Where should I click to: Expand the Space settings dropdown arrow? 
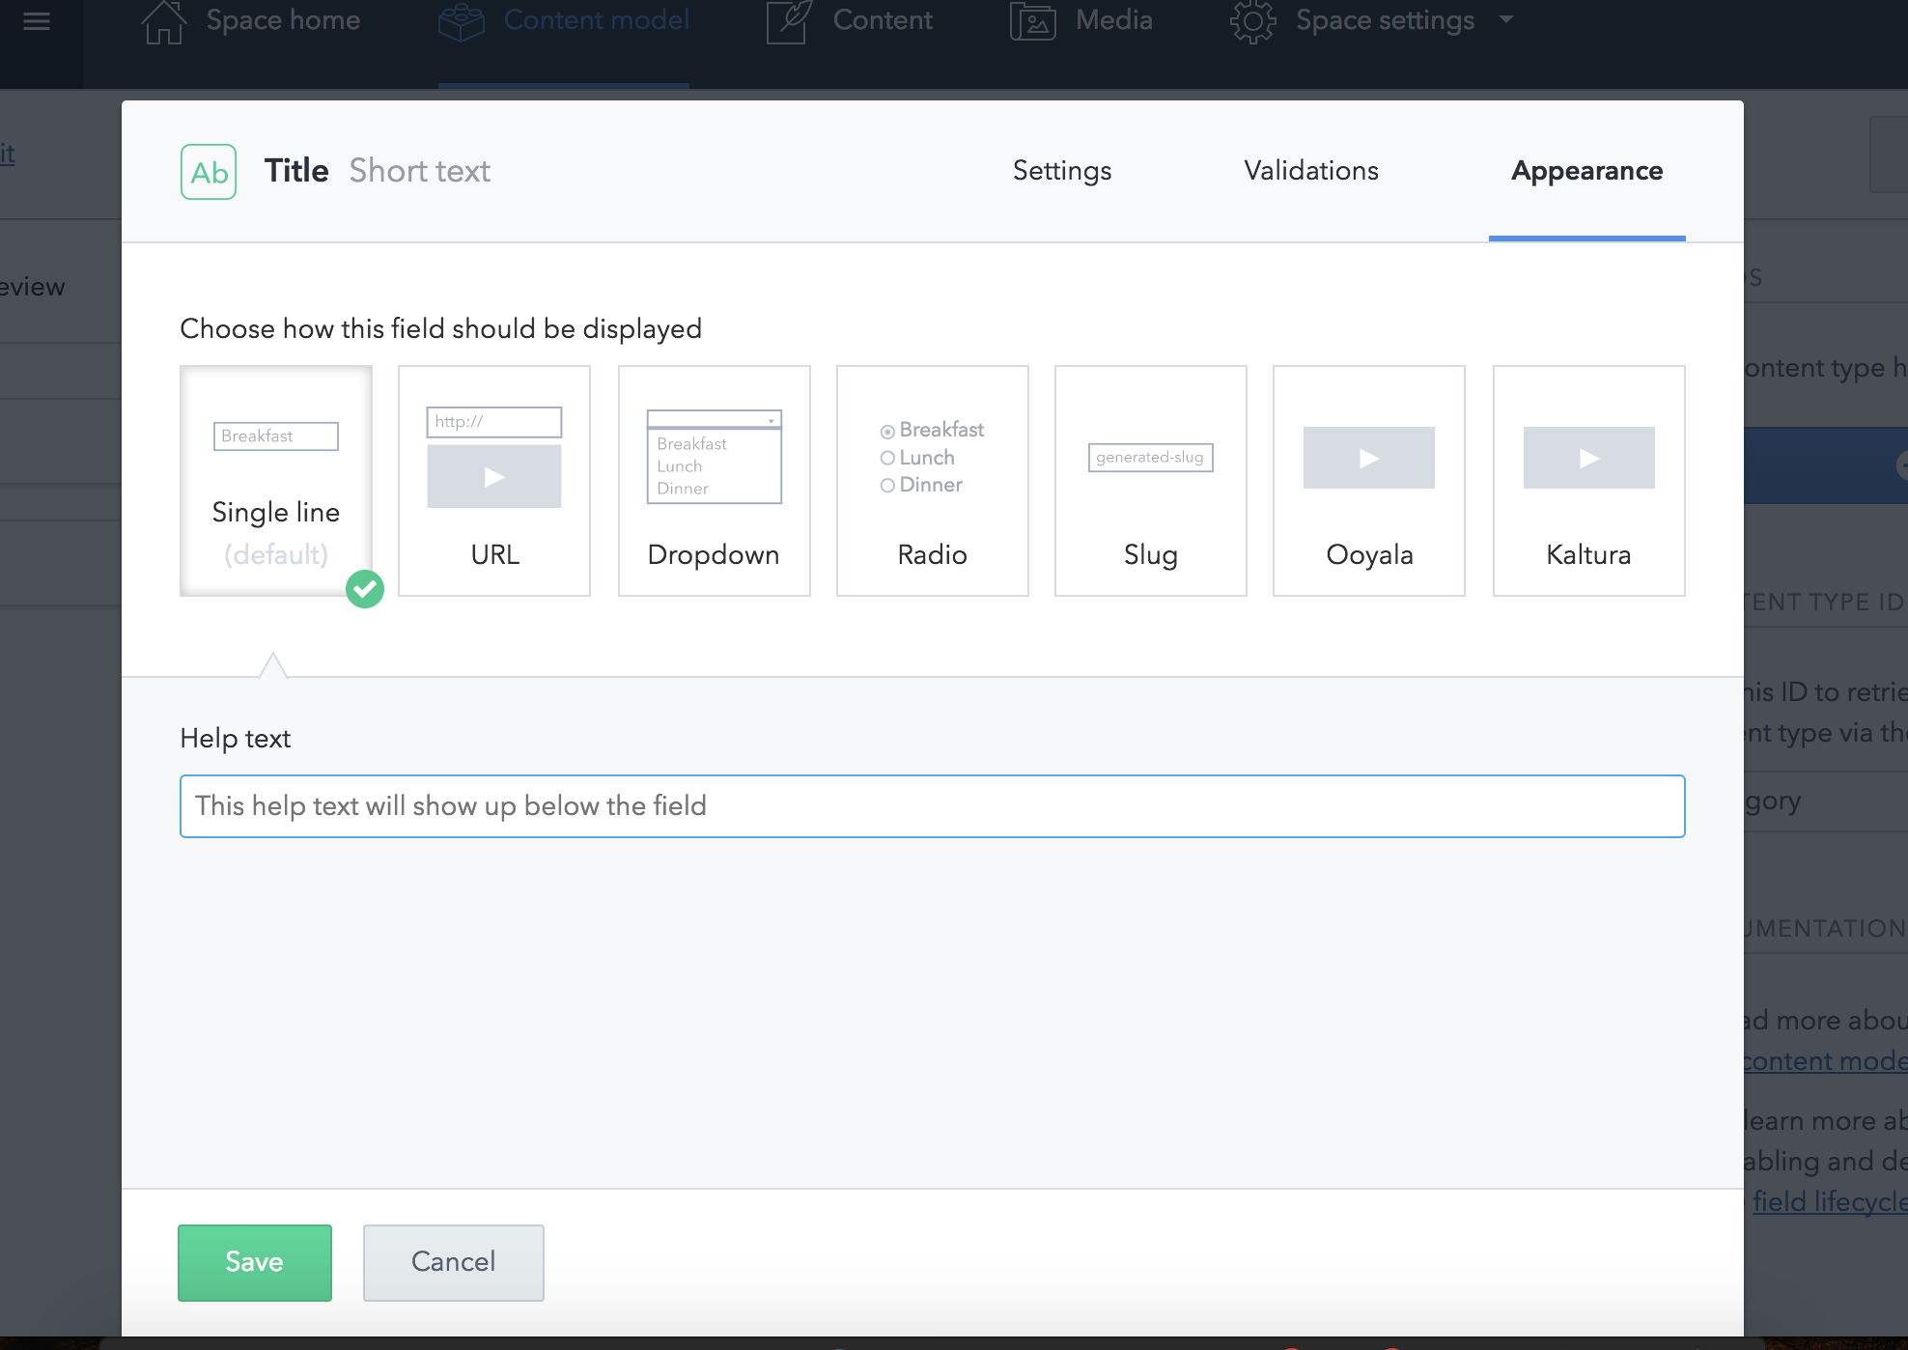[1507, 19]
